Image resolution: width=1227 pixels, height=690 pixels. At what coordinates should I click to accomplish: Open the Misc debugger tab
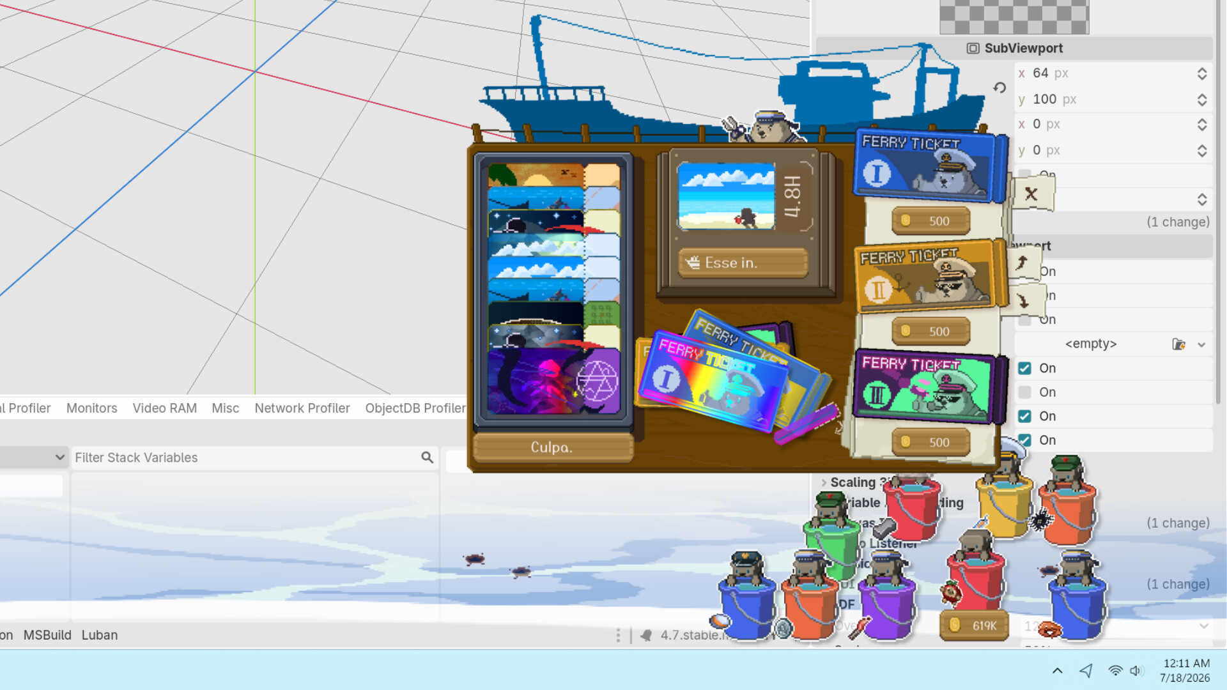point(226,408)
